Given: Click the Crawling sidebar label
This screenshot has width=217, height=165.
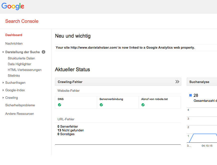Looking at the screenshot, I should 11,98.
